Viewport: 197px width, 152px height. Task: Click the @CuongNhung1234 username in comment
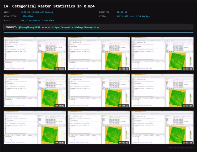pyautogui.click(x=29, y=27)
